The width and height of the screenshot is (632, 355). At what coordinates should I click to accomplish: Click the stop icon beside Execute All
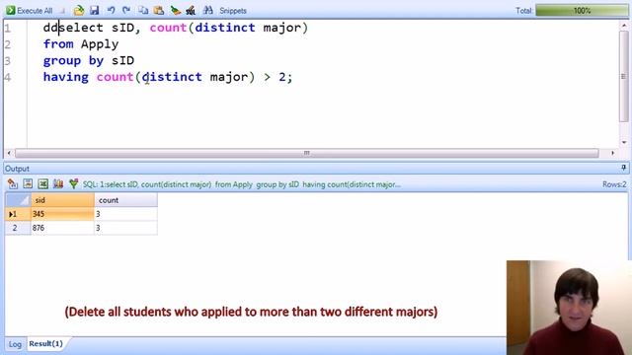click(x=62, y=11)
